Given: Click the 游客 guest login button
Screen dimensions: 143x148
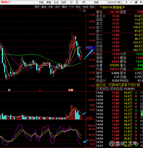Looking at the screenshot, I should 96,2.
